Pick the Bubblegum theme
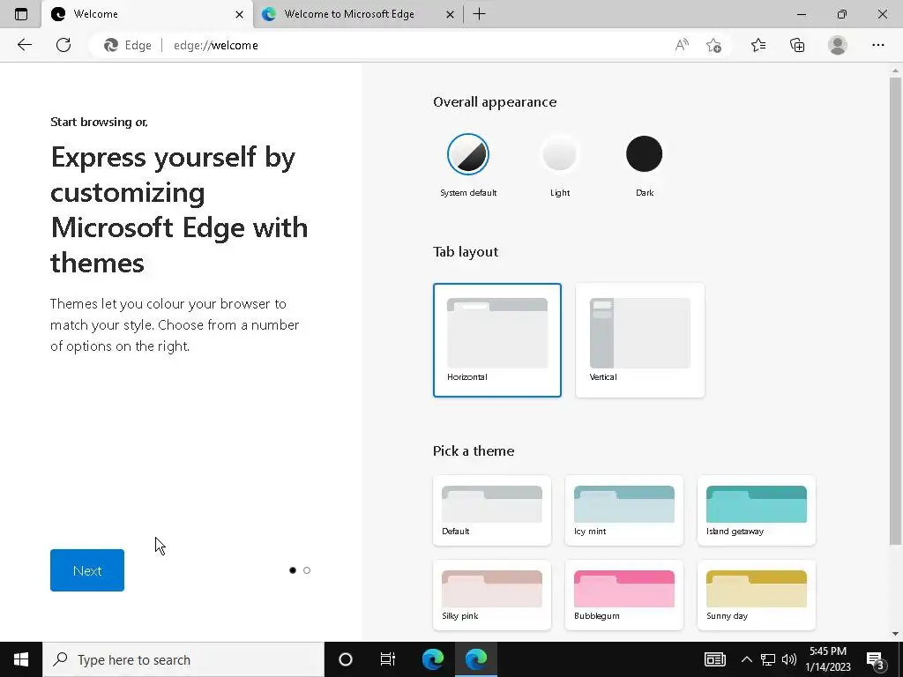The height and width of the screenshot is (677, 903). 624,595
